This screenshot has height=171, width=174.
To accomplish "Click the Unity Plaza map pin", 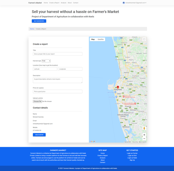I will [x=116, y=97].
